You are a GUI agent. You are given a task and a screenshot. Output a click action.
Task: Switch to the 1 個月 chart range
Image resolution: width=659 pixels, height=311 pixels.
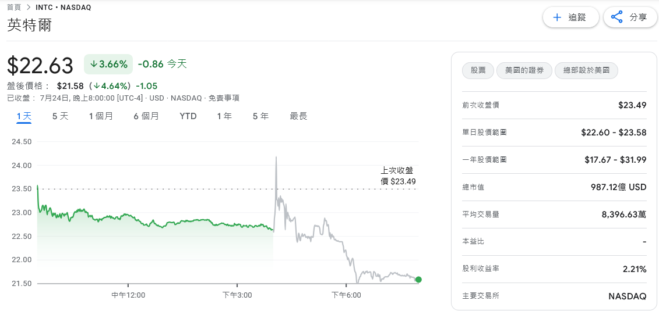pos(101,116)
